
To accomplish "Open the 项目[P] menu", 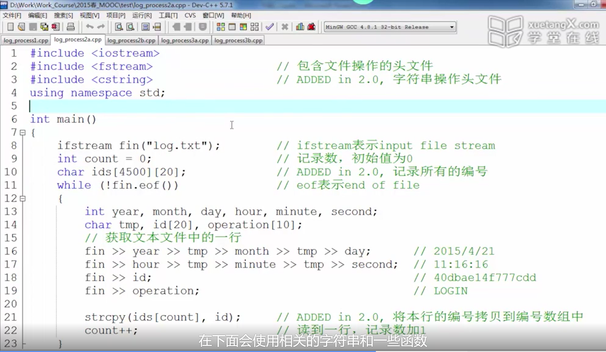I will pos(116,15).
